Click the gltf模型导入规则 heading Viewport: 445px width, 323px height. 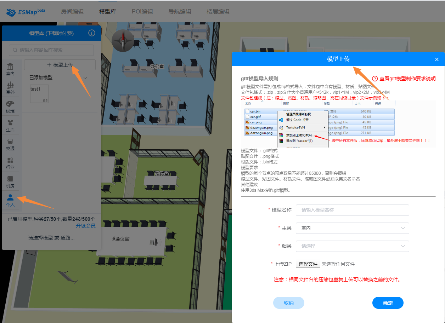(260, 79)
